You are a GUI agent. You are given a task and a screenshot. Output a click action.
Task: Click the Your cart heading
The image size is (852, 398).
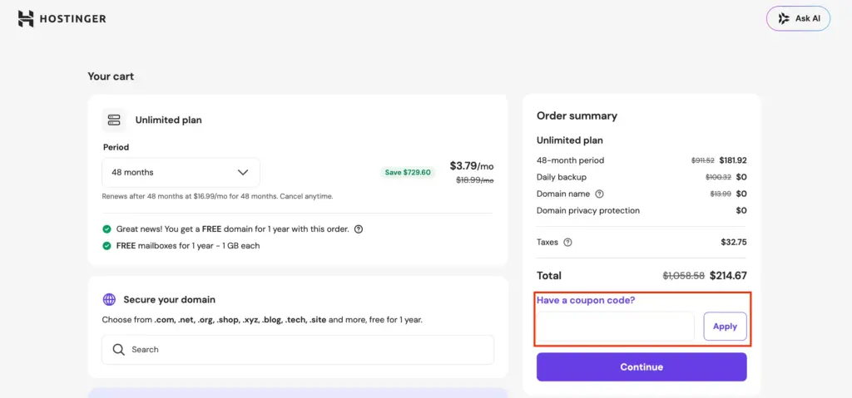point(111,76)
